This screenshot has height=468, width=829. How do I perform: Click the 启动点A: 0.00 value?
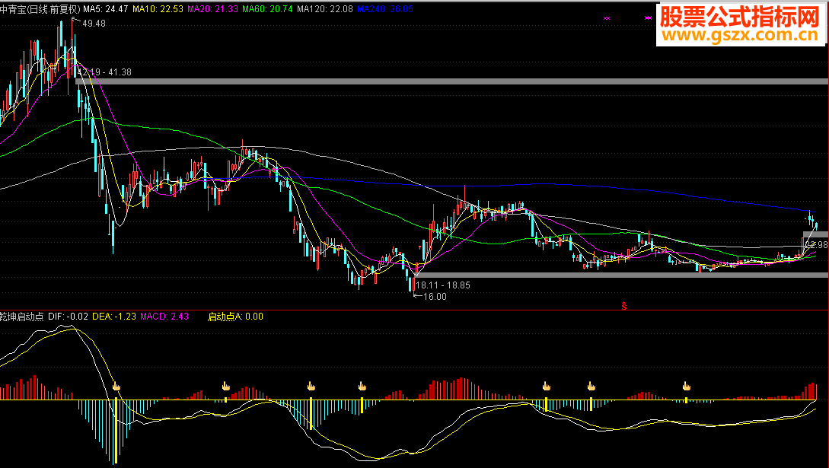[x=235, y=317]
